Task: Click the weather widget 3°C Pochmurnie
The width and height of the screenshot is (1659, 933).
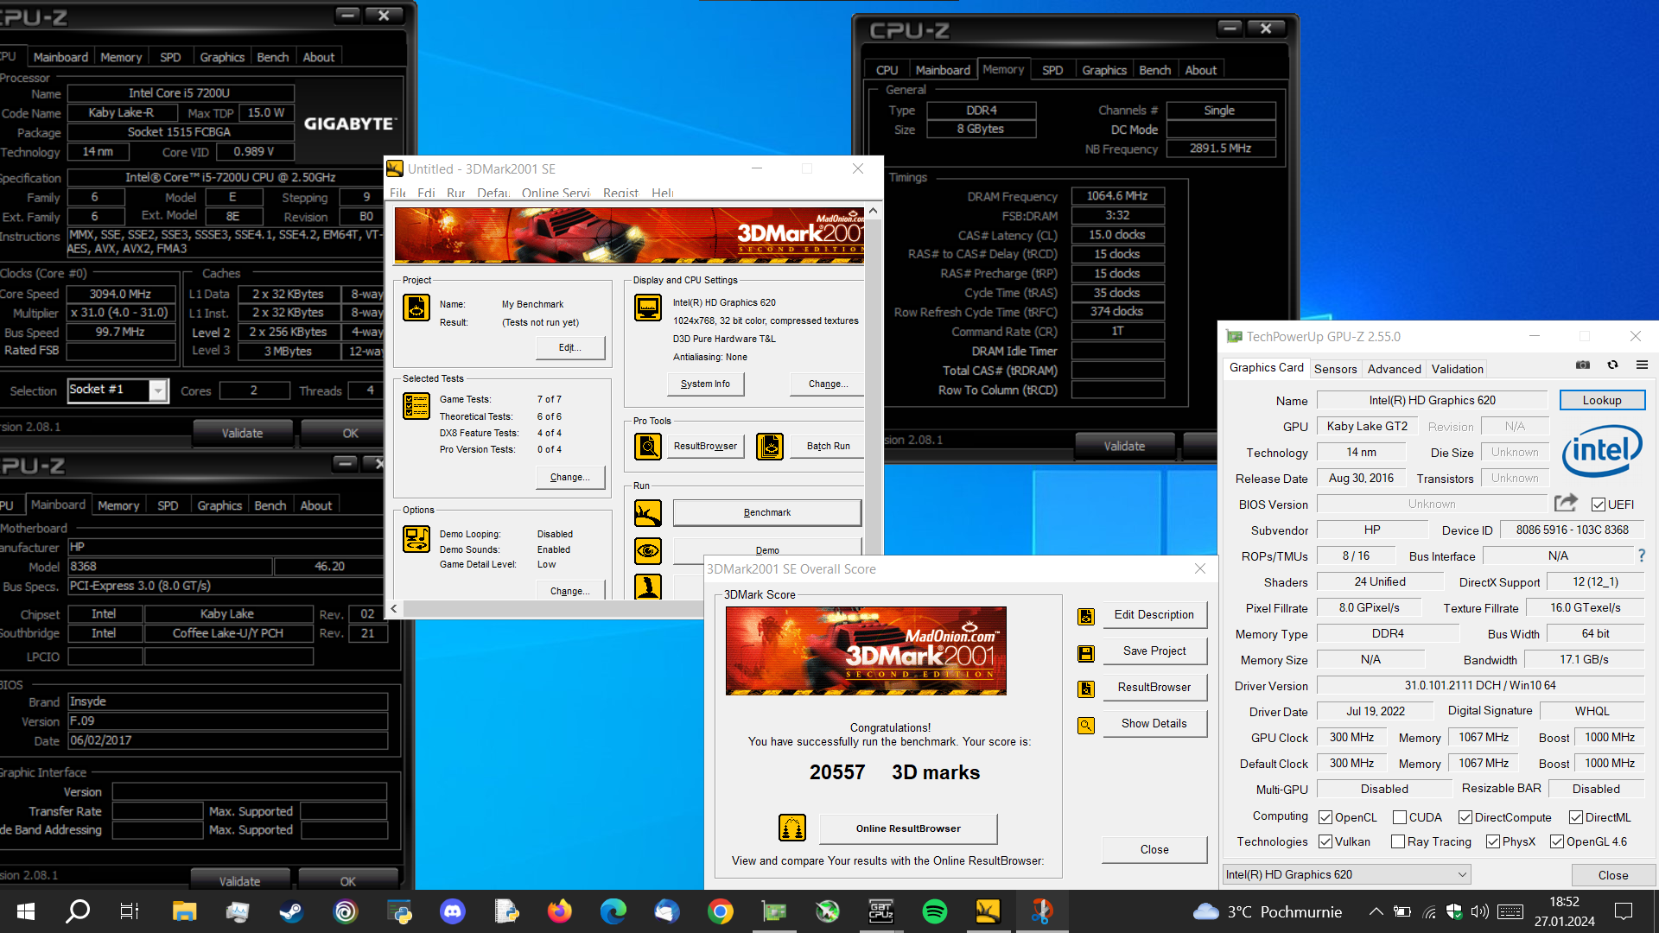Action: (x=1268, y=911)
